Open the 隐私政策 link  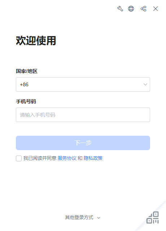[93, 158]
